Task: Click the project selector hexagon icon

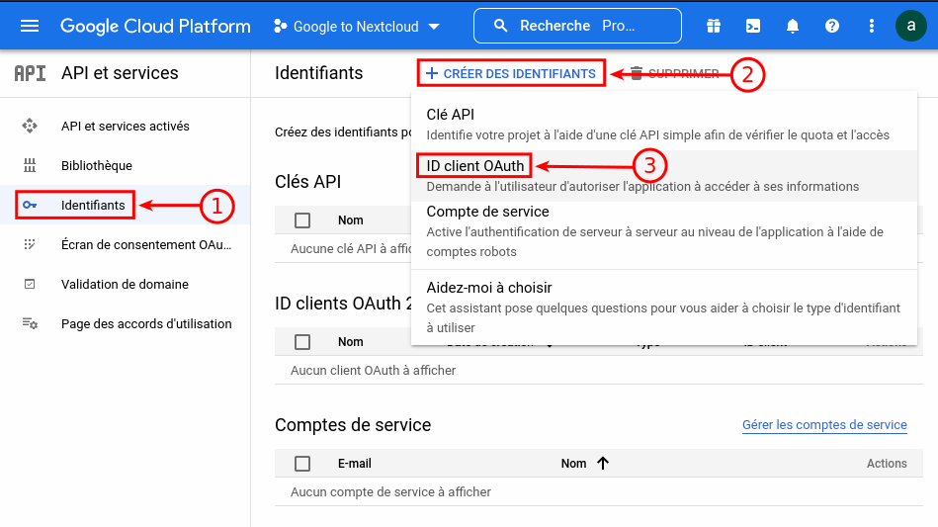Action: [280, 26]
